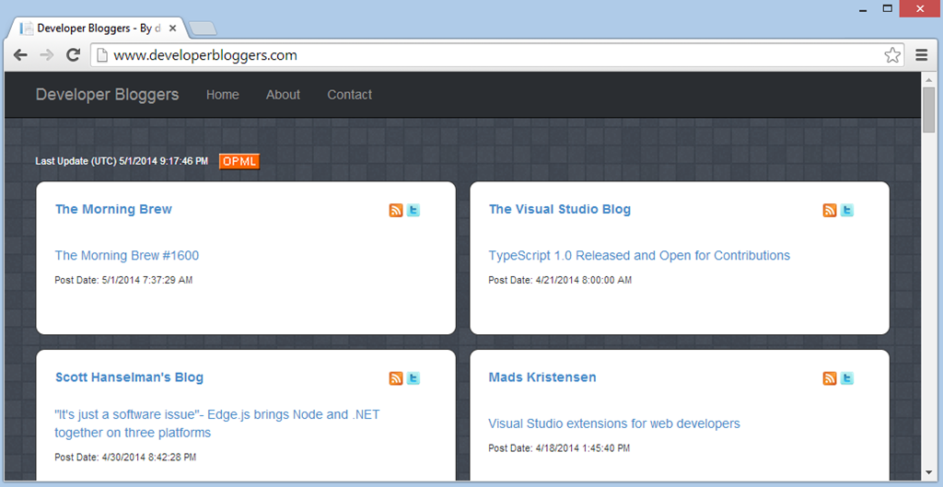Viewport: 943px width, 487px height.
Task: Open The Visual Studio Blog title link
Action: tap(560, 209)
